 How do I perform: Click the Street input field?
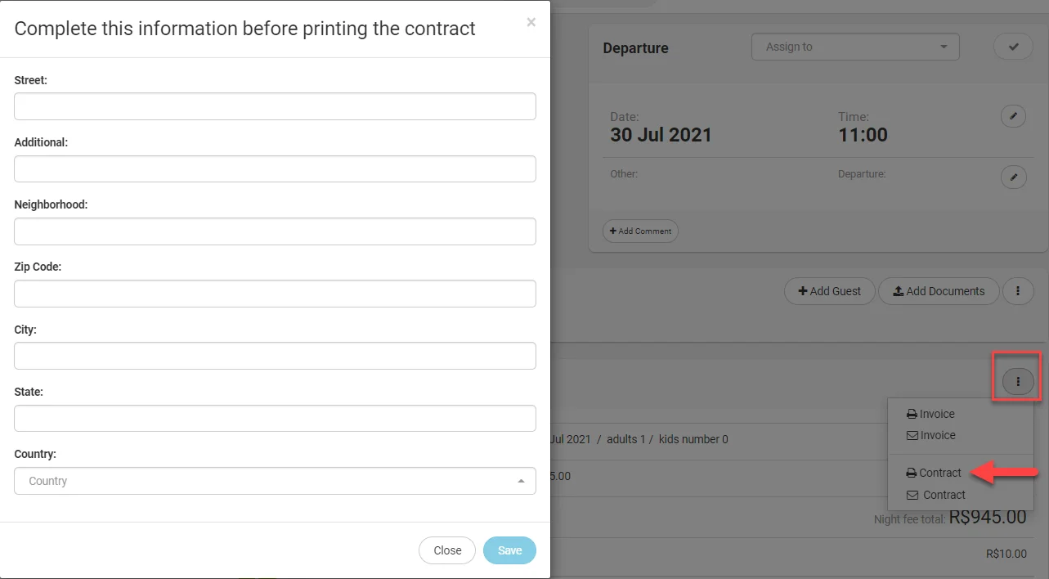tap(275, 106)
